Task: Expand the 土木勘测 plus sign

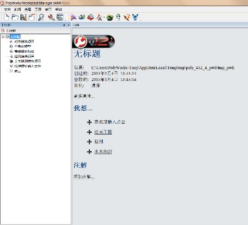Action: (x=89, y=152)
